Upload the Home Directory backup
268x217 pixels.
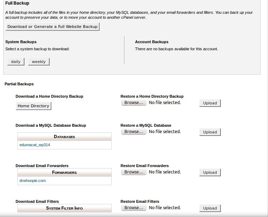(210, 103)
